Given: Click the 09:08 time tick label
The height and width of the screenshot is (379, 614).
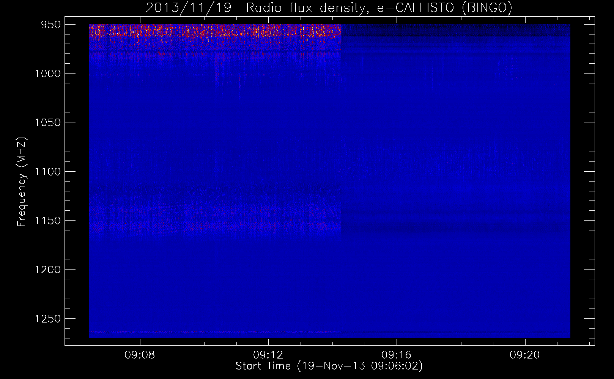Looking at the screenshot, I should pos(140,355).
